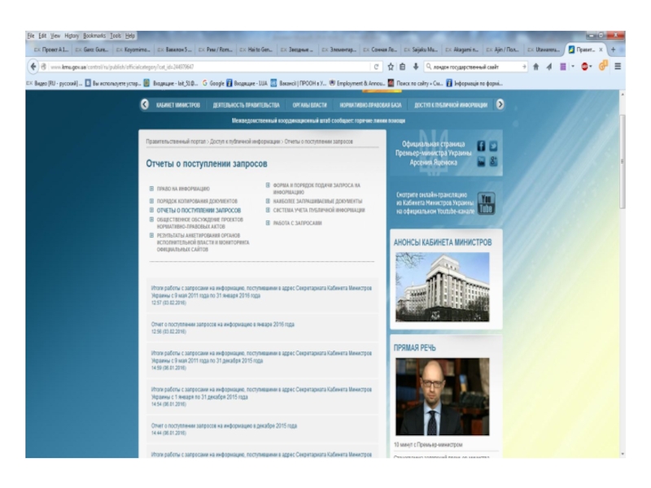
Task: Open the January 2016 requests report link
Action: [x=222, y=325]
